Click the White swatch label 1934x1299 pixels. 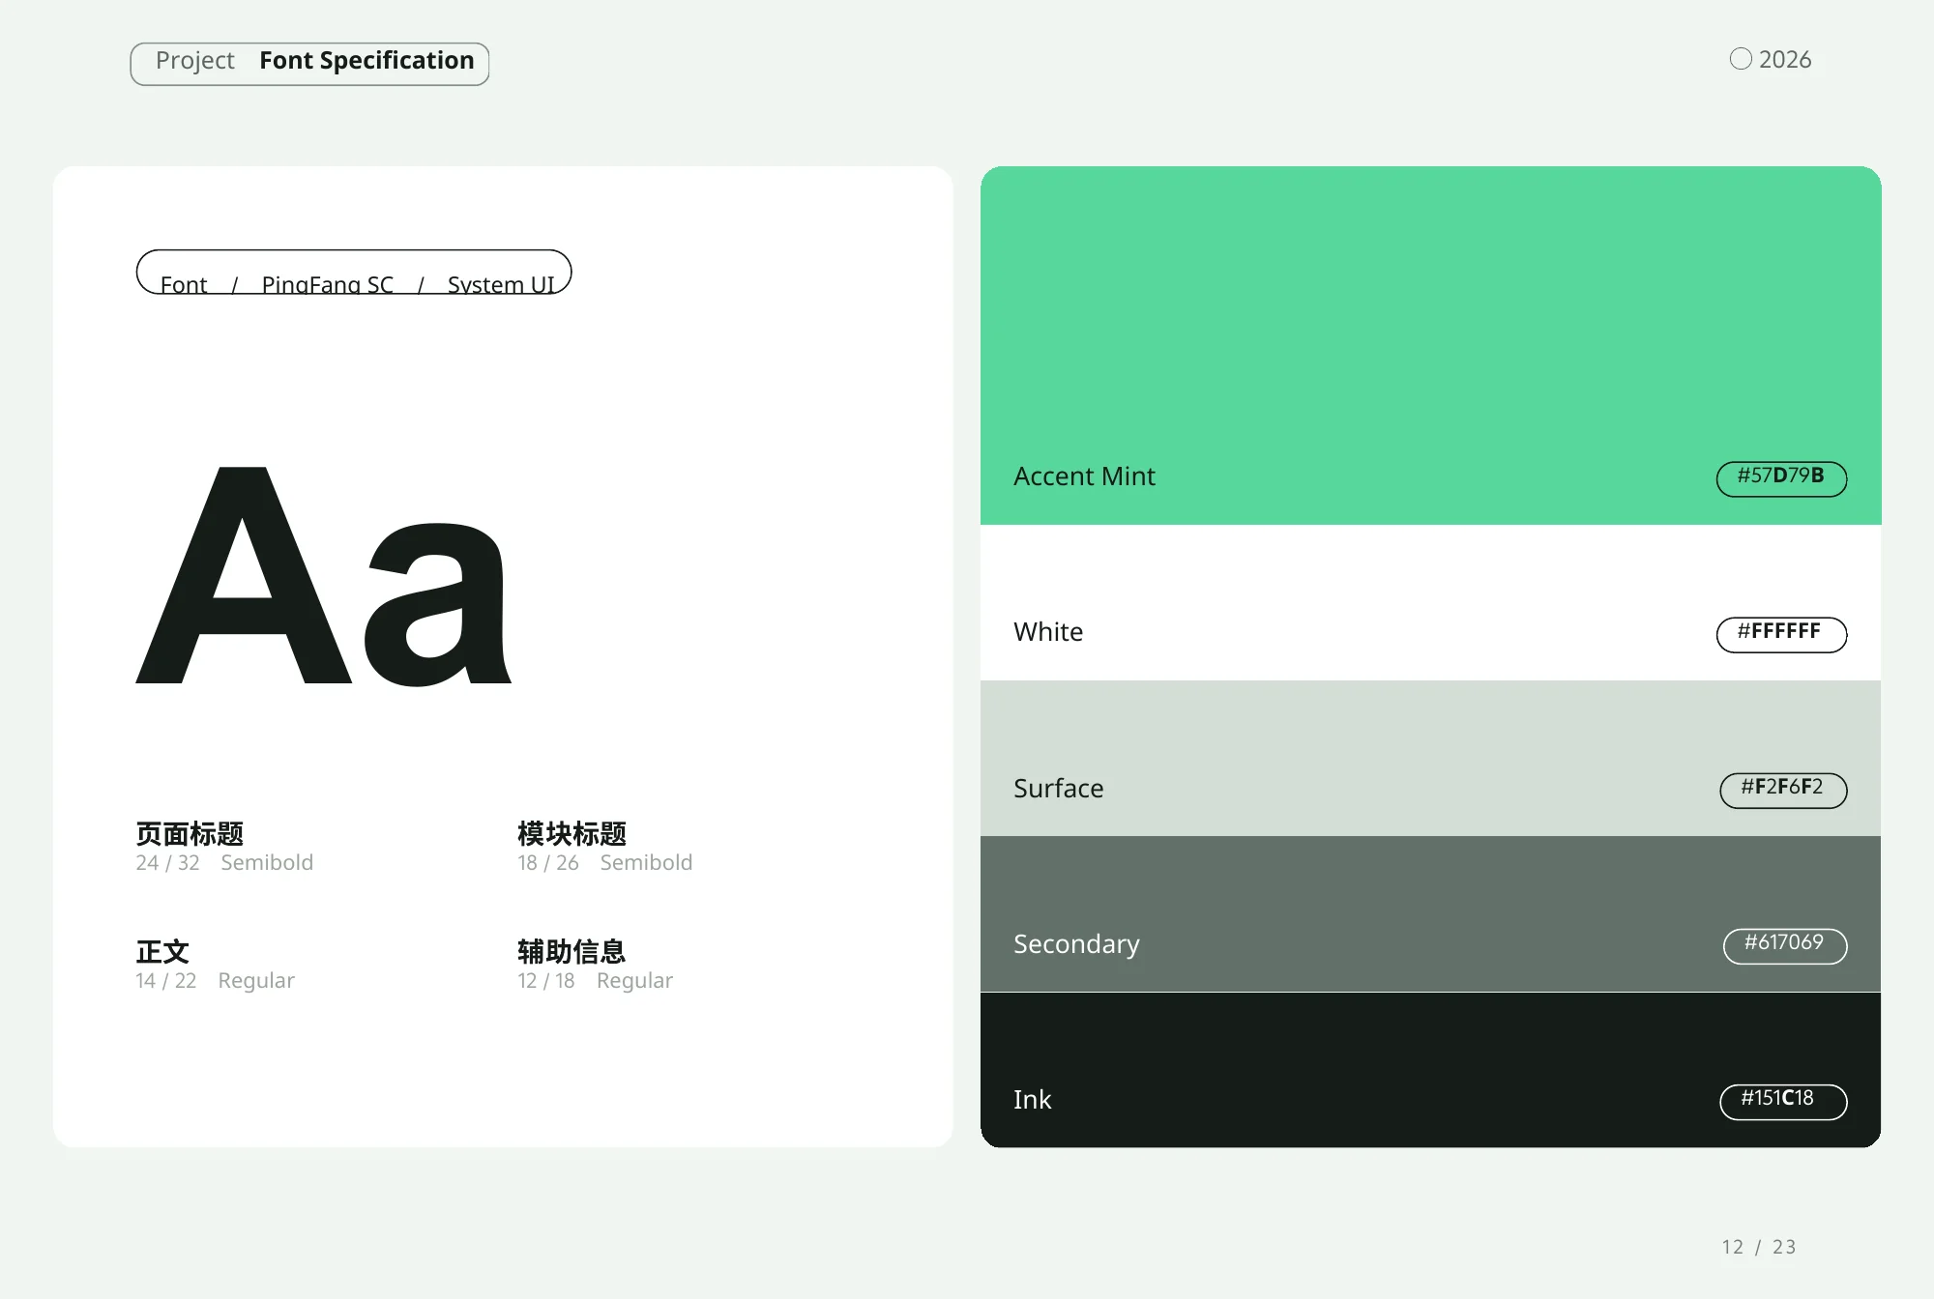(x=1048, y=632)
